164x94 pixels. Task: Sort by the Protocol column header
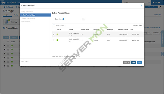pyautogui.click(x=96, y=30)
